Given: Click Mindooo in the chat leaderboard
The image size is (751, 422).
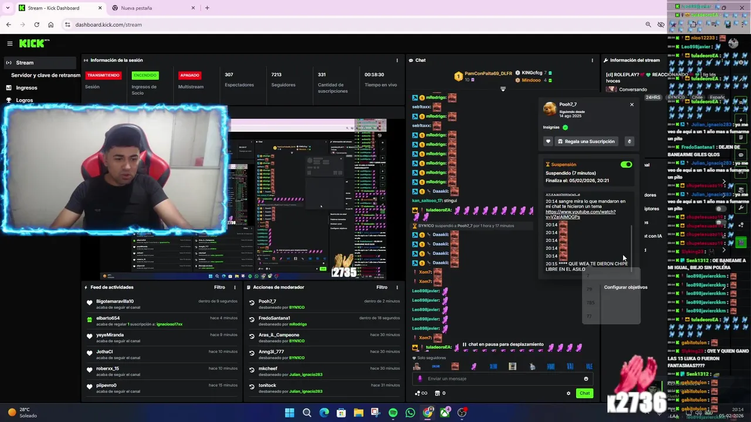Looking at the screenshot, I should point(531,80).
